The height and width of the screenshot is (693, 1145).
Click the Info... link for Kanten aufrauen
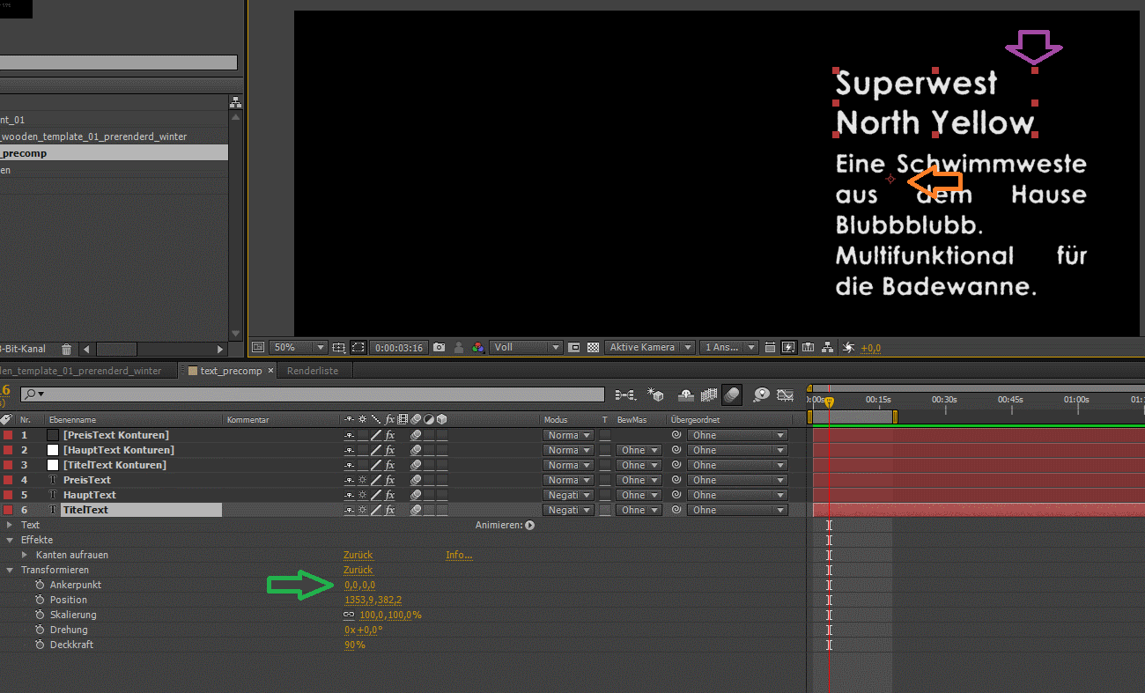tap(459, 555)
